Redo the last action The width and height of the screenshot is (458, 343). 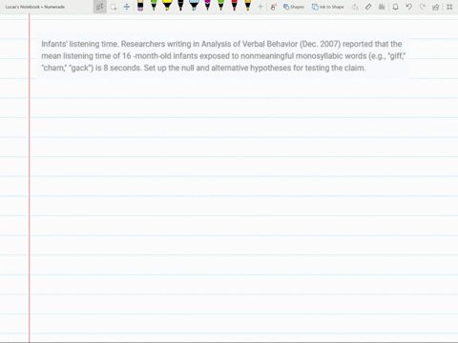click(x=423, y=7)
